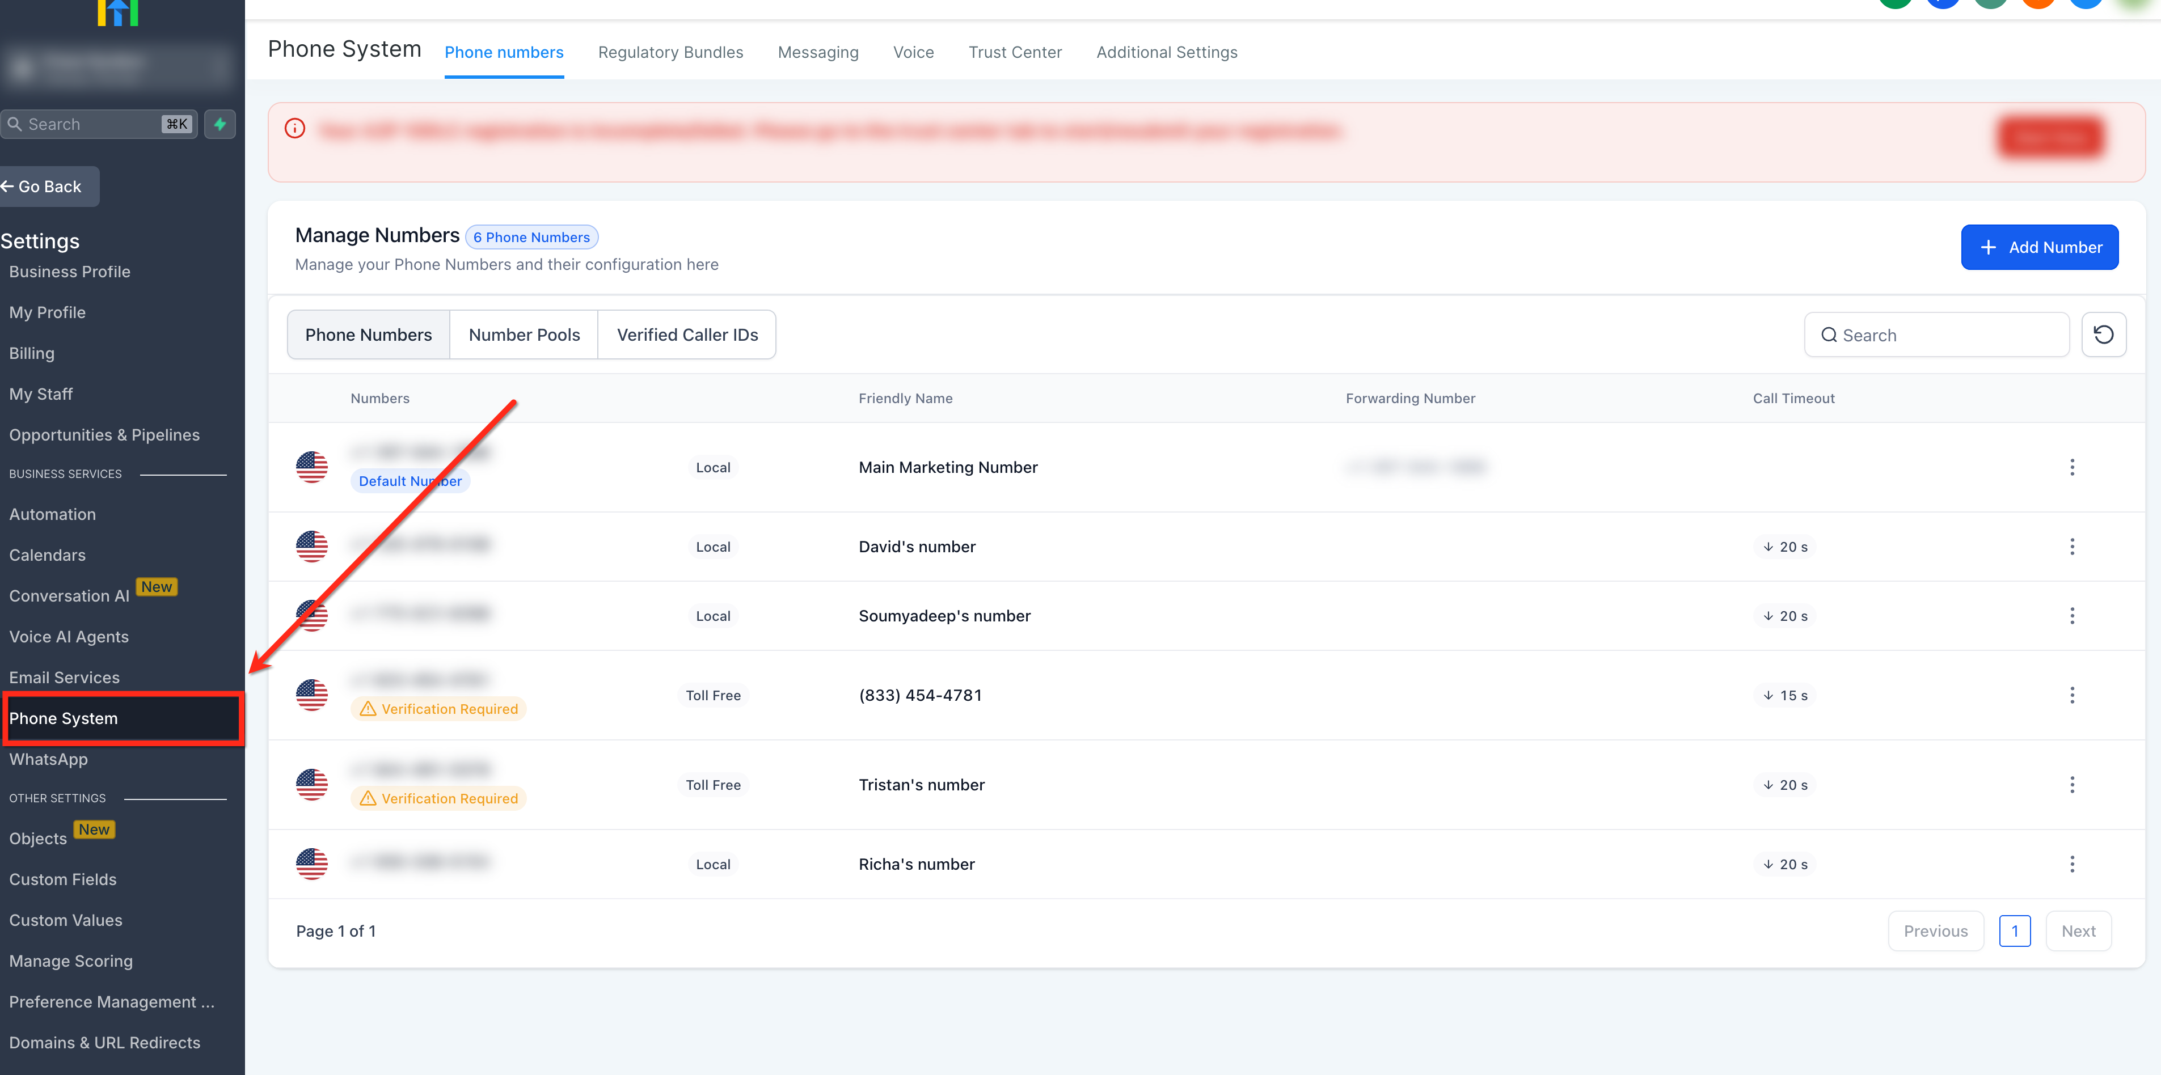Screen dimensions: 2161x1075
Task: Switch to the Verified Caller IDs tab
Action: pyautogui.click(x=686, y=335)
